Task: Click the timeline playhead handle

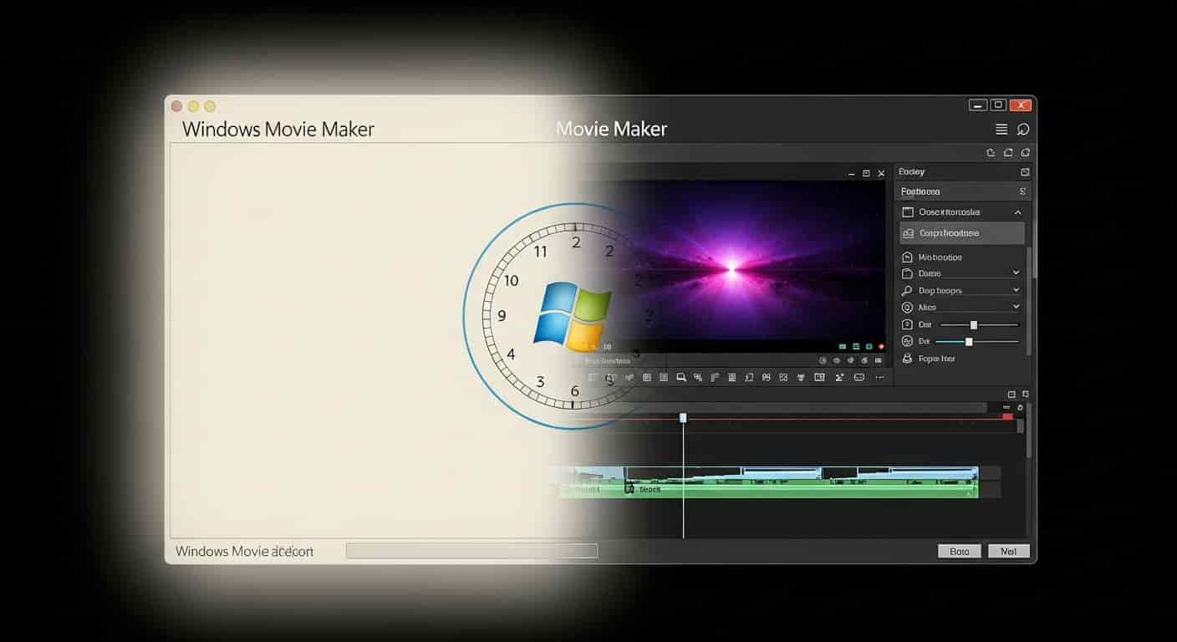Action: pos(683,417)
